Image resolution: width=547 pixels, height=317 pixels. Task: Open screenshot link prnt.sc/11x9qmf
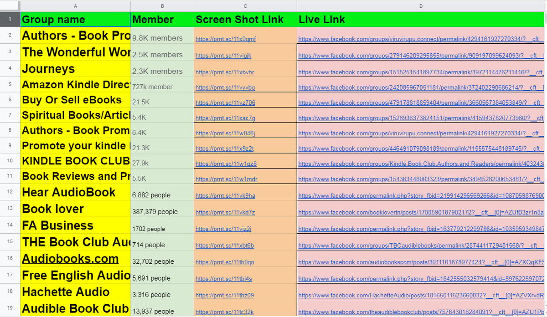(226, 39)
